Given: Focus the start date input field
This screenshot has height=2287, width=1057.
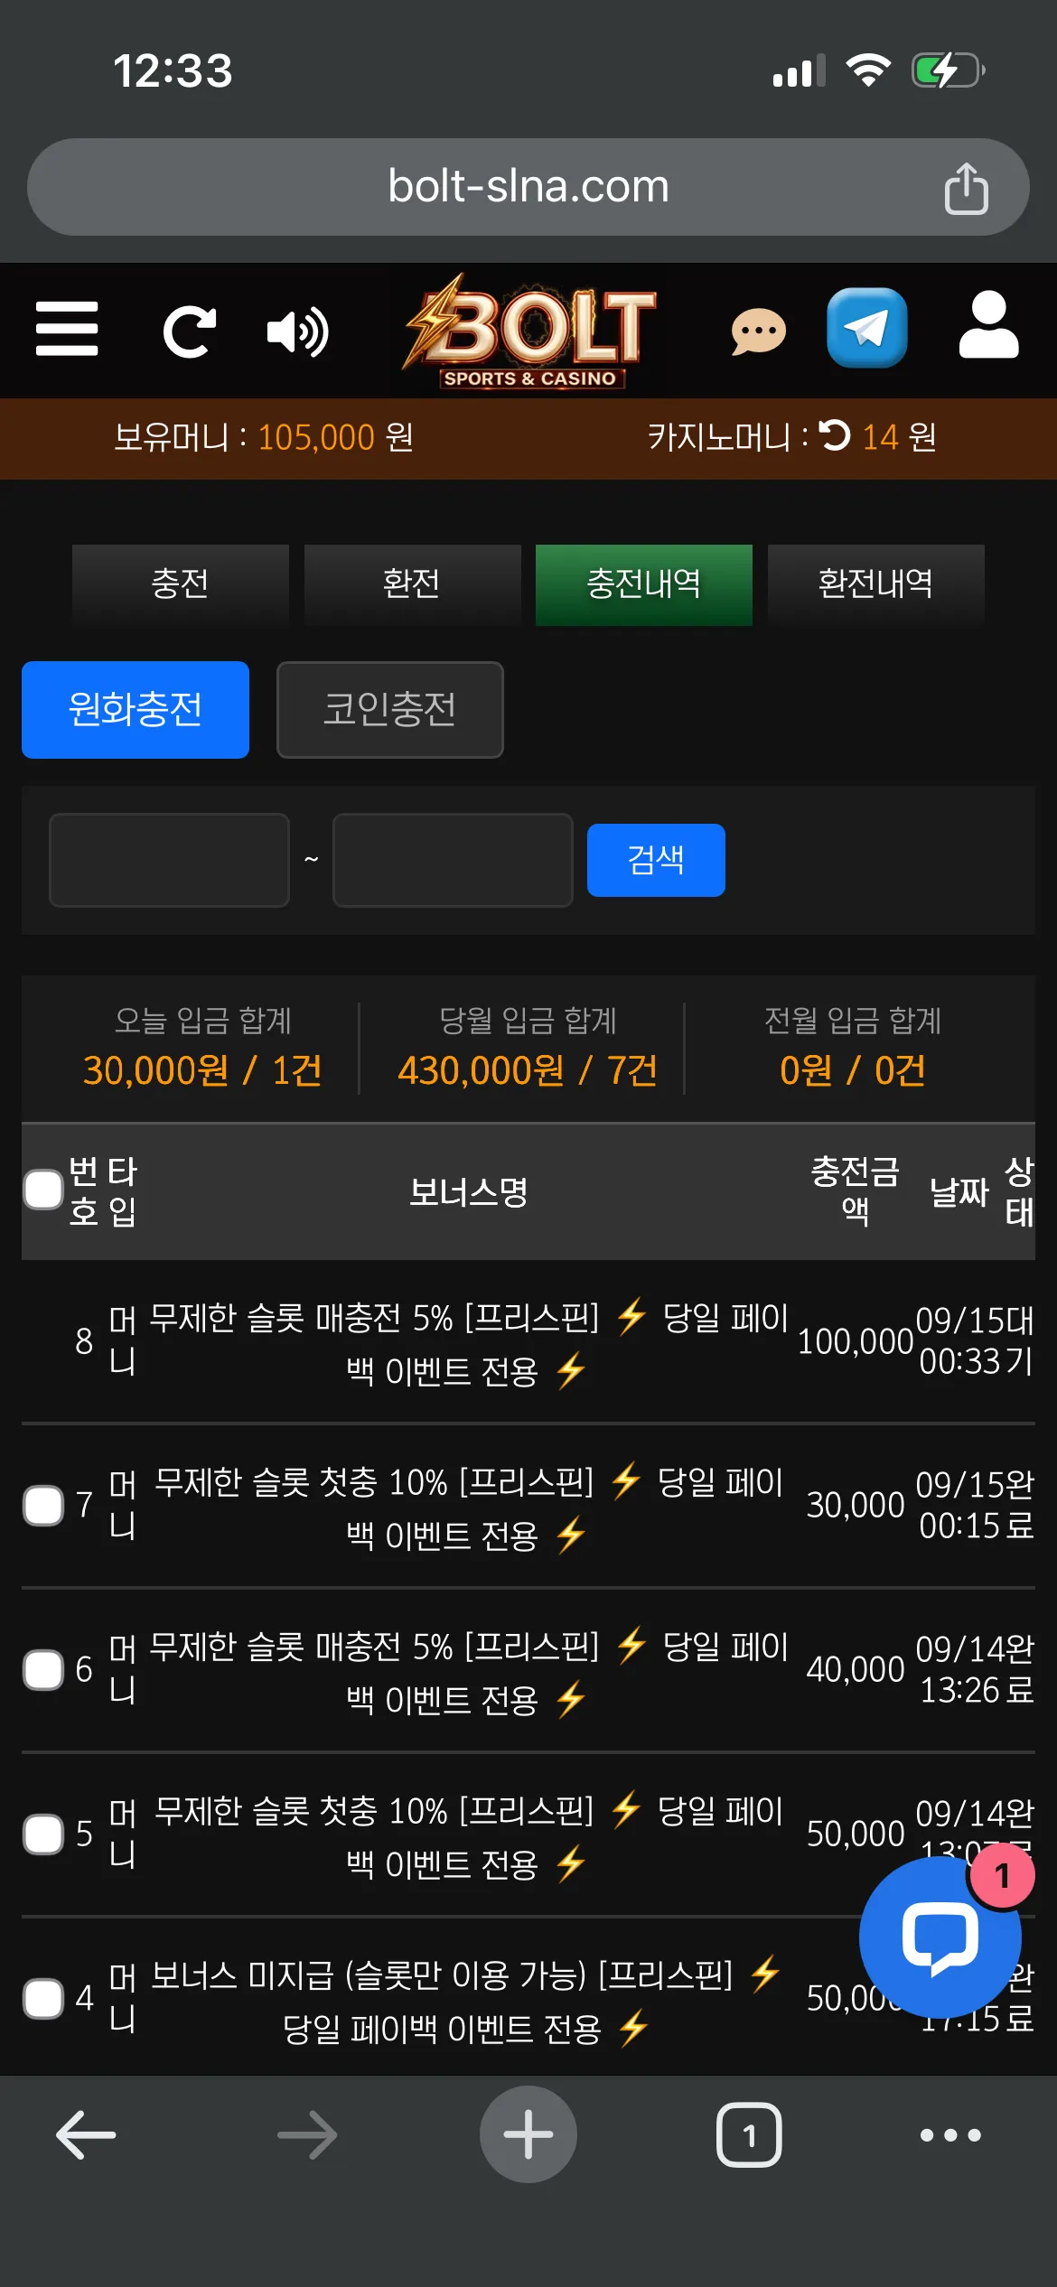Looking at the screenshot, I should click(x=169, y=860).
